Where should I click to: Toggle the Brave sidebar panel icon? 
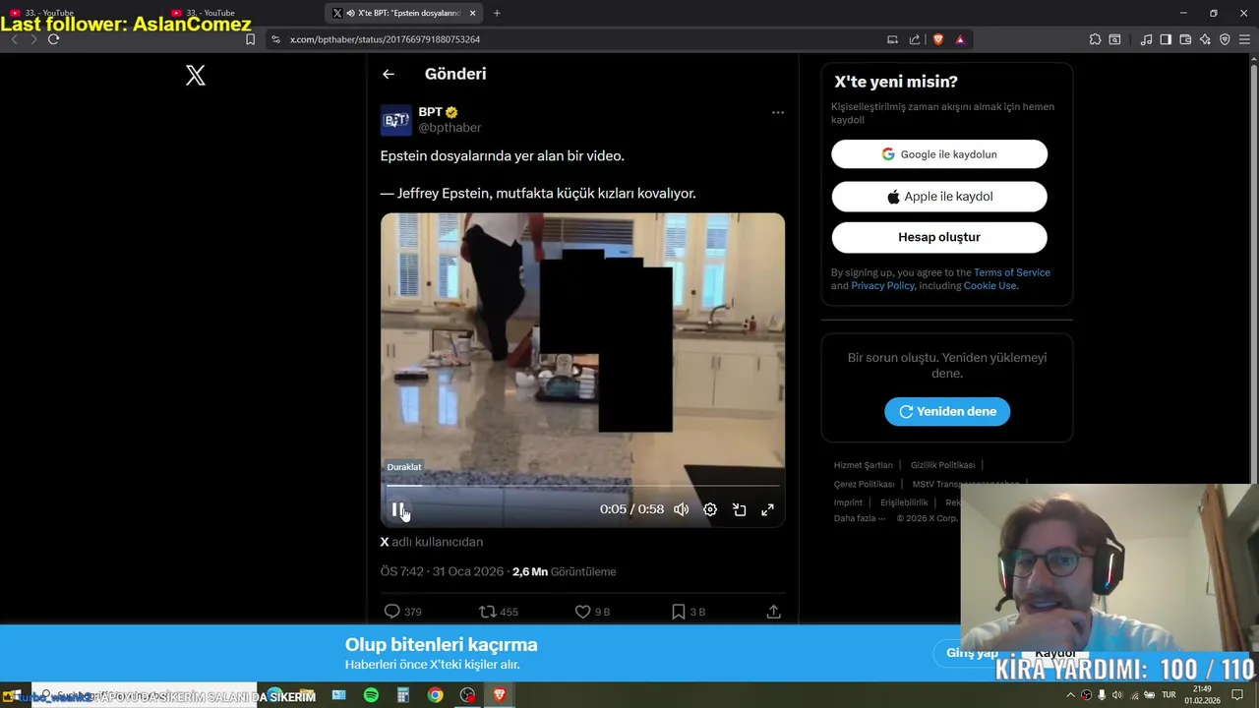coord(1166,39)
